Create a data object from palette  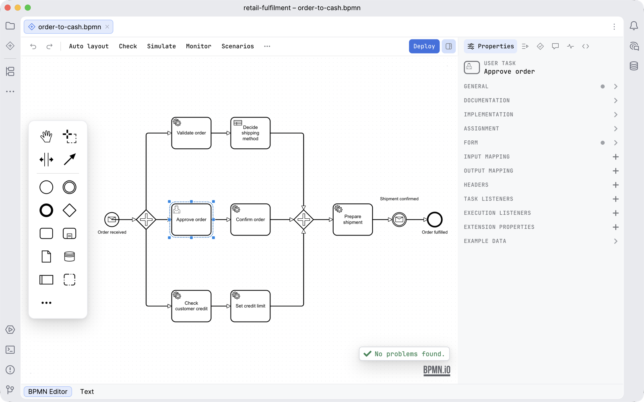pyautogui.click(x=46, y=256)
